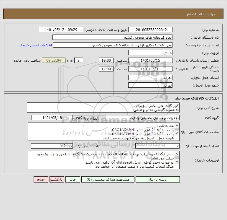Screen dimensions: 227x220
Task: Click هزینه حمل و تحویل text line
Action: point(138,138)
